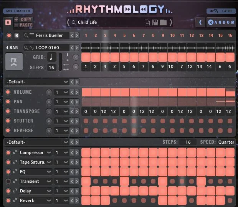Screen dimensions: 238x207
Task: Toggle Delay effect power button
Action: point(8,191)
